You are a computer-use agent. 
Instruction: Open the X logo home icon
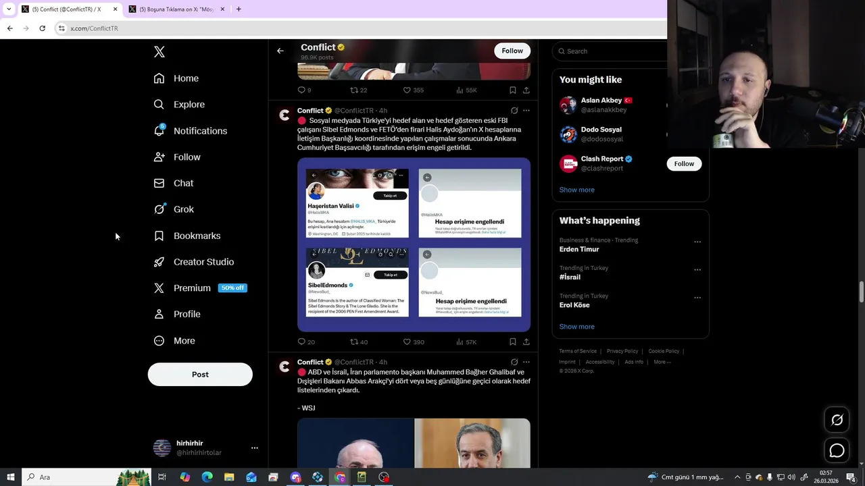click(x=159, y=52)
